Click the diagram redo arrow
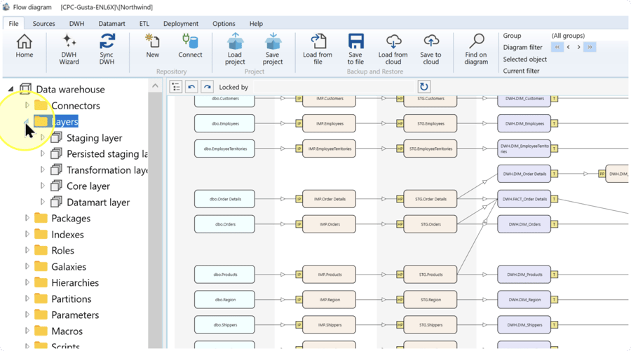631x351 pixels. 207,87
